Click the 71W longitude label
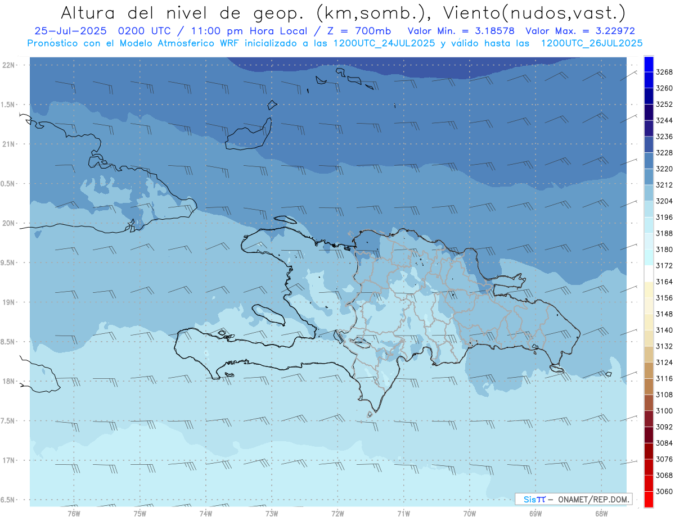675x521 pixels. [x=403, y=513]
